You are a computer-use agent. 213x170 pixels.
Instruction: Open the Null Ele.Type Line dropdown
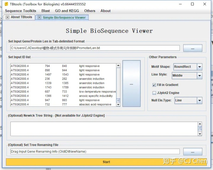[188, 100]
